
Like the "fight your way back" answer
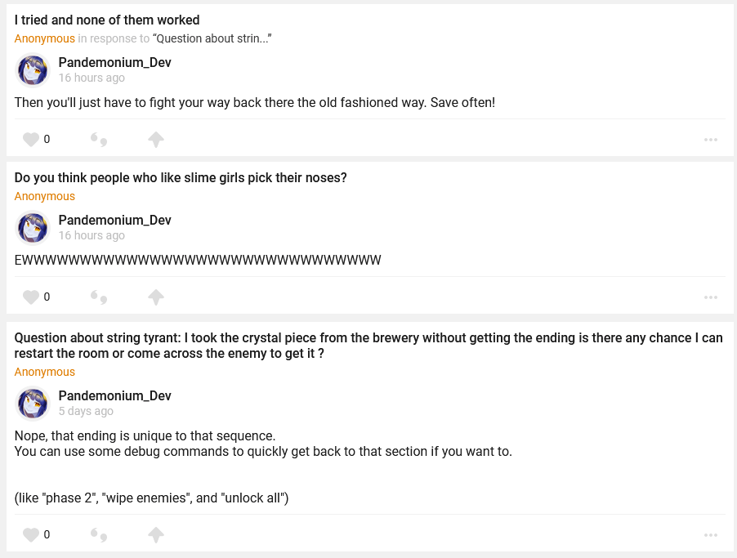point(31,140)
